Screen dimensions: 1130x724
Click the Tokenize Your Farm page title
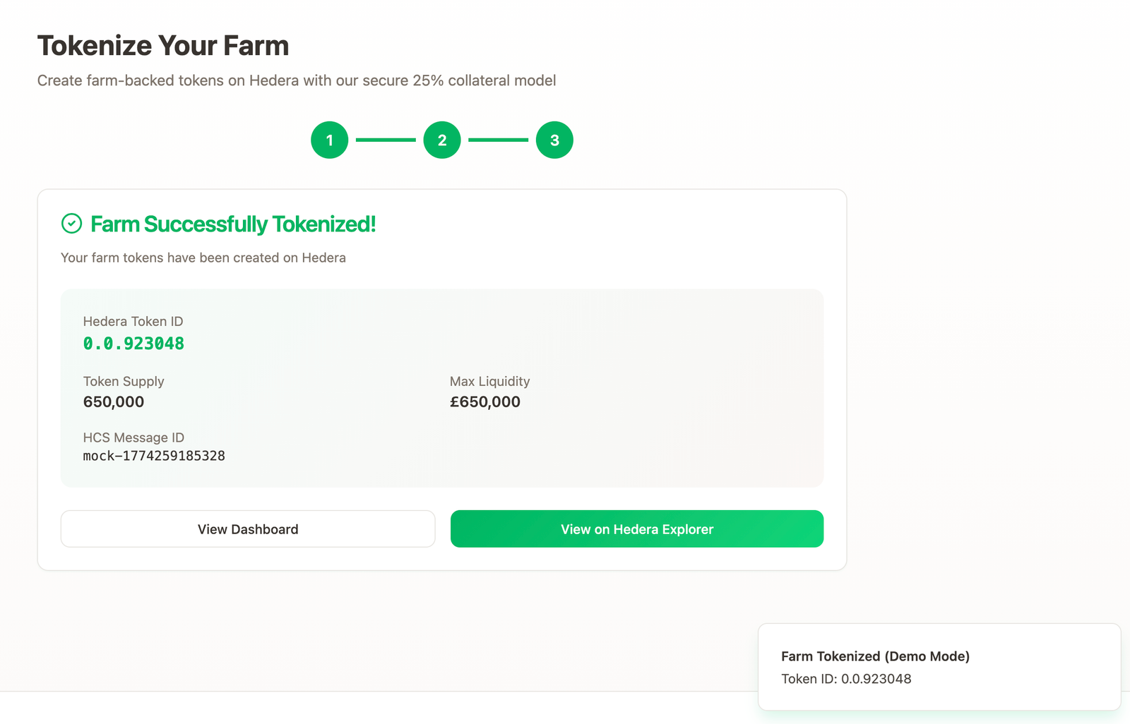coord(163,46)
